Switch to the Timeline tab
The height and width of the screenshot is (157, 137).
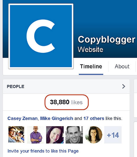coord(91,66)
